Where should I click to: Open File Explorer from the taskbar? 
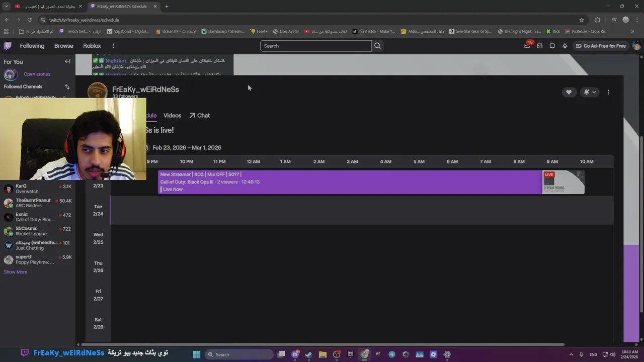(323, 354)
